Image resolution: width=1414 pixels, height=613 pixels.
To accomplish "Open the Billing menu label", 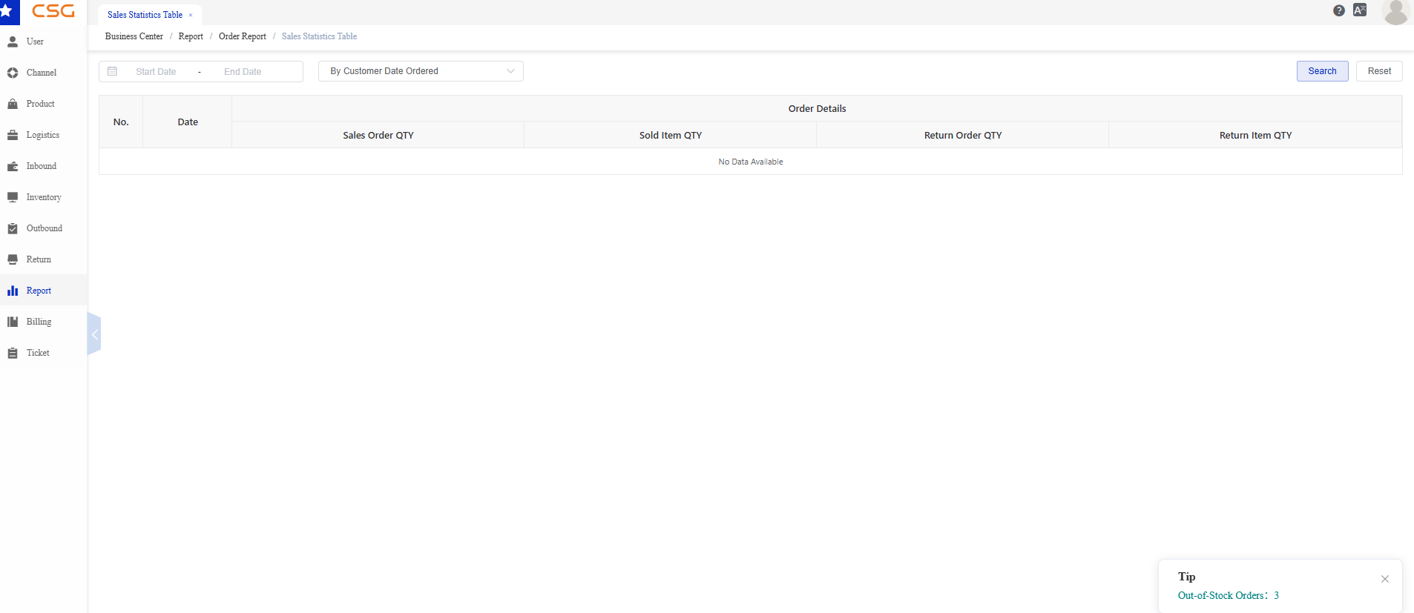I will (x=39, y=322).
